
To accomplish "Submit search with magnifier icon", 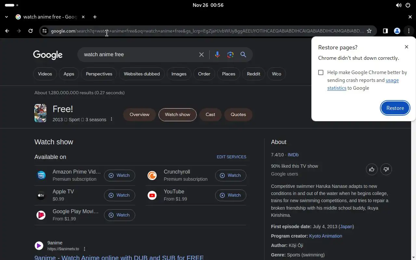I will pyautogui.click(x=243, y=55).
